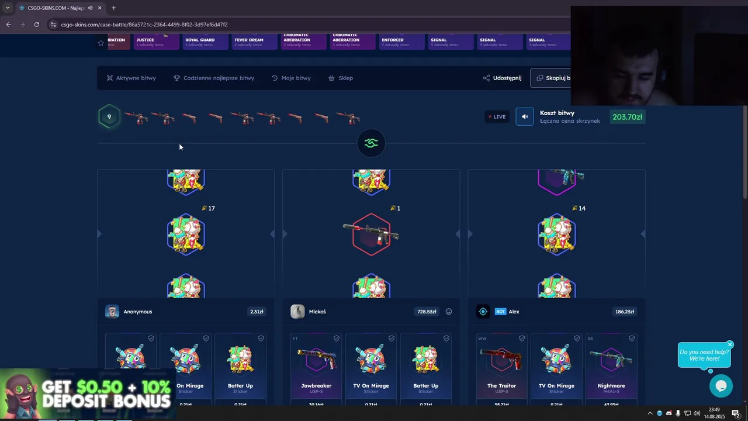Screen dimensions: 748x421
Task: Mute the battle sound speaker button
Action: 524,116
